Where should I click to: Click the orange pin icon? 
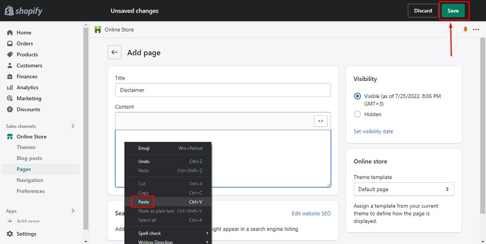click(x=465, y=30)
